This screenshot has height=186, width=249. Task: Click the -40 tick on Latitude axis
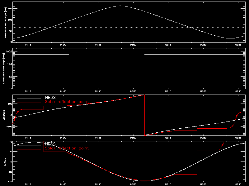[x=10, y=181]
